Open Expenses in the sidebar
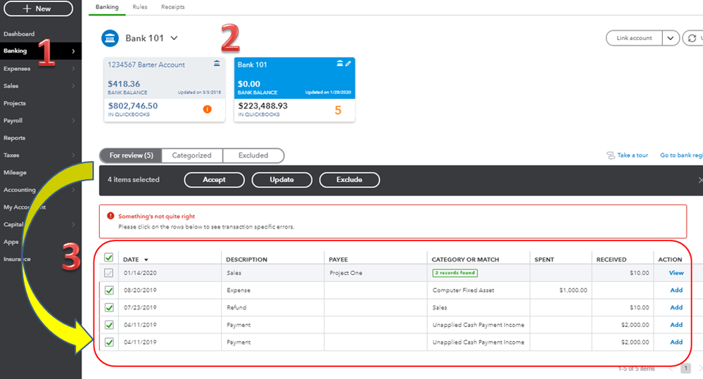 point(17,68)
